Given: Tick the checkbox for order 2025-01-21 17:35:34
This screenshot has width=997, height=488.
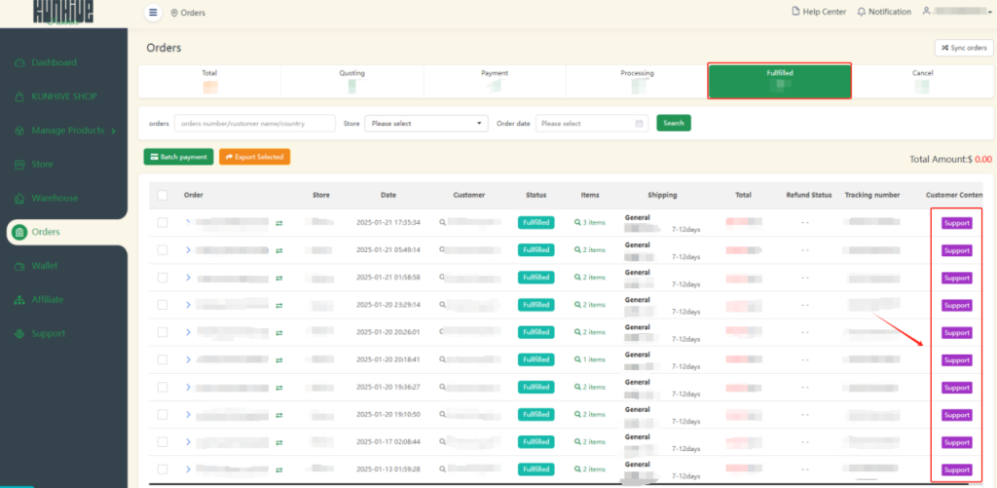Looking at the screenshot, I should pos(163,223).
